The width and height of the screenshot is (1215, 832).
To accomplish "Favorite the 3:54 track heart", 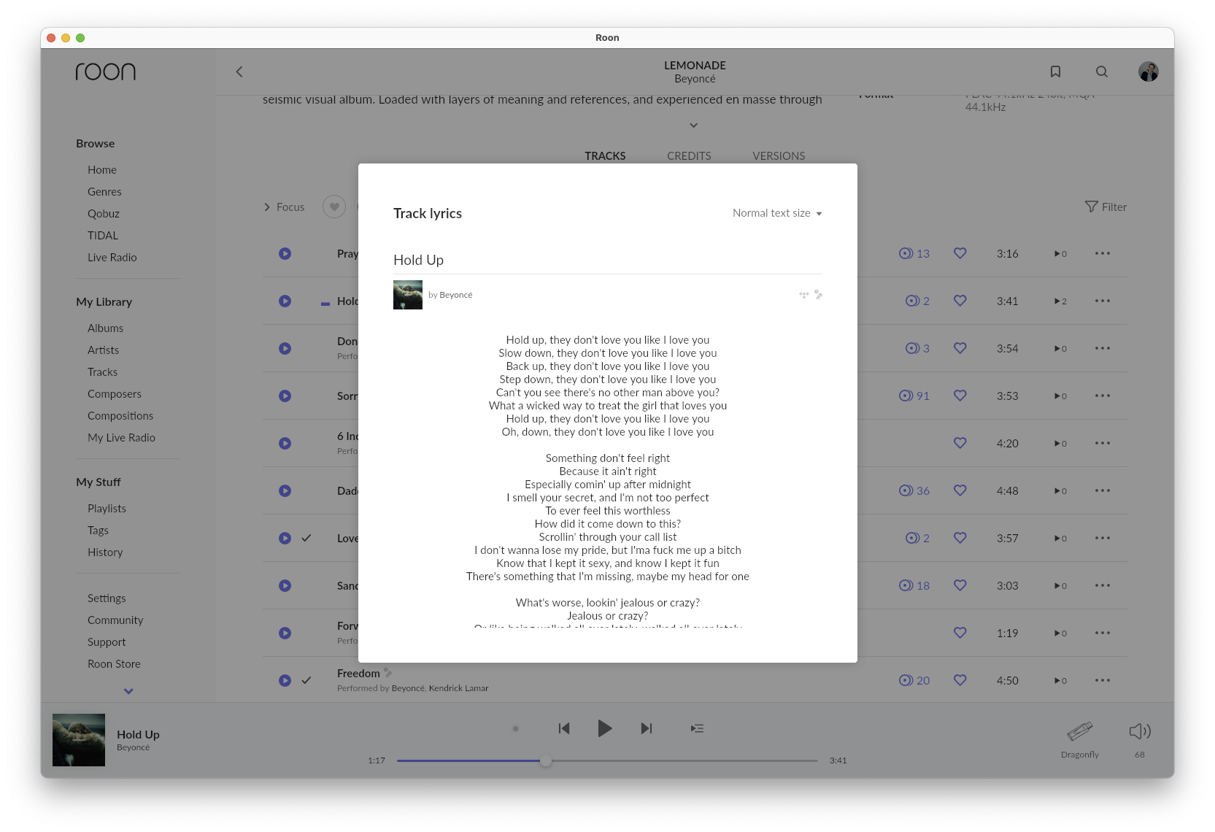I will (960, 348).
